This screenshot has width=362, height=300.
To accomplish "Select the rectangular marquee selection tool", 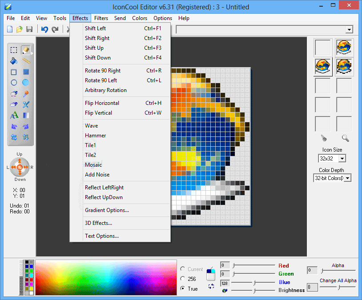I will tap(14, 50).
